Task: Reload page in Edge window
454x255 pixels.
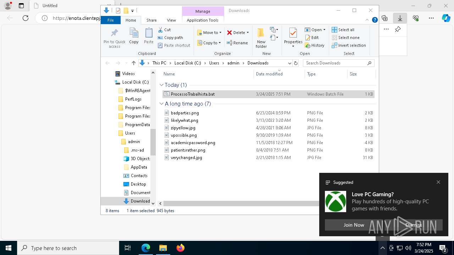Action: (x=26, y=18)
